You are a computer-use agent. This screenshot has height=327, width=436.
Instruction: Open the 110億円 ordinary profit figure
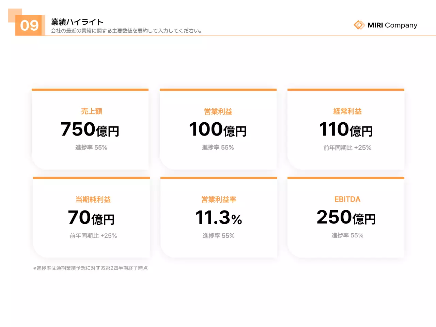(x=346, y=130)
